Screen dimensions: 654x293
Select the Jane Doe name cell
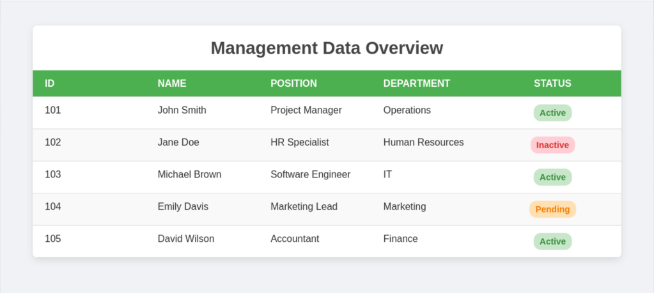(178, 142)
